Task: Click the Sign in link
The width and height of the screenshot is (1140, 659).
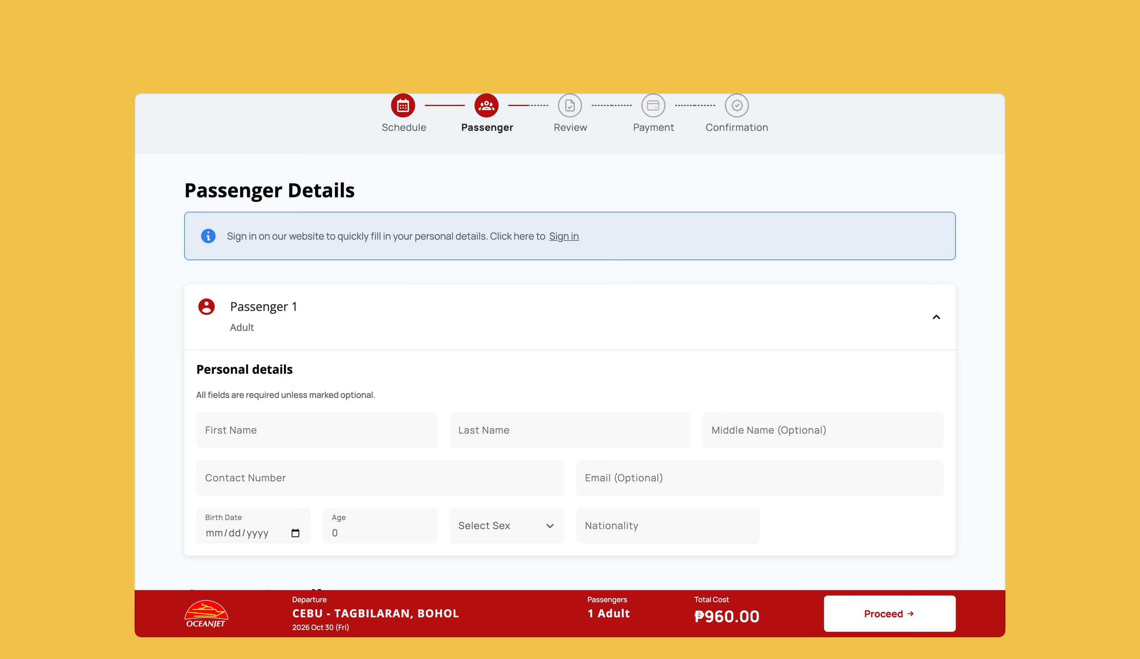Action: click(564, 236)
